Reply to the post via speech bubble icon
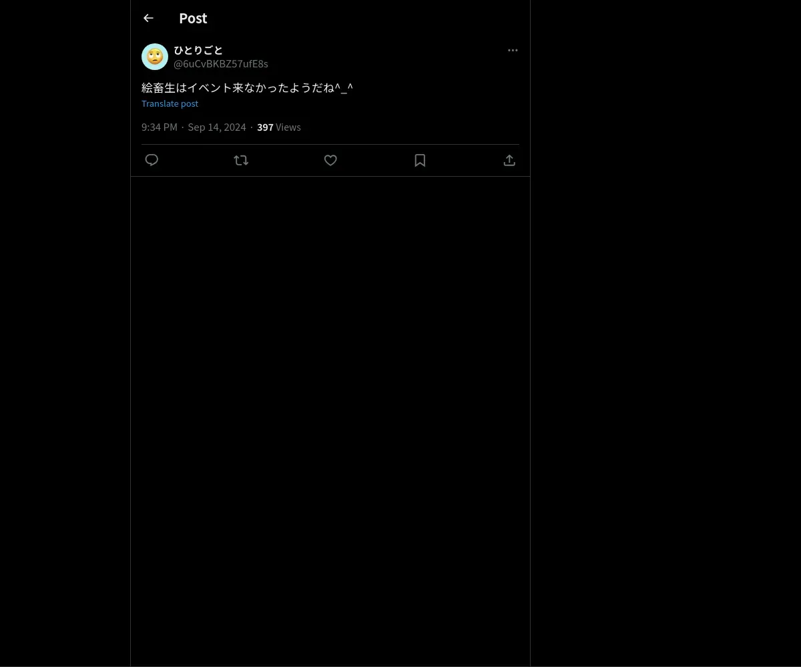The image size is (801, 667). coord(152,160)
